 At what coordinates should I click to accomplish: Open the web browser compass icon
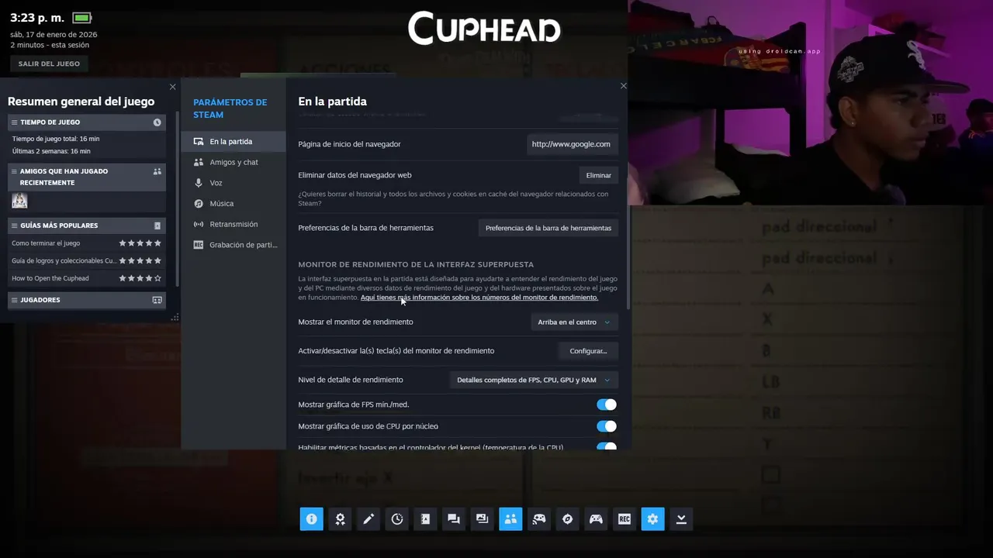[x=567, y=519]
